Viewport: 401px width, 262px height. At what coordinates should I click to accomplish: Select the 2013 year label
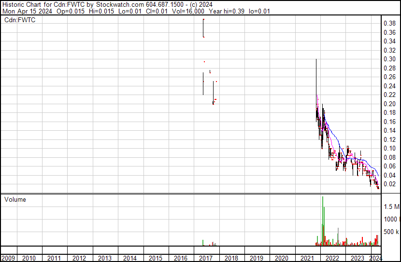[x=104, y=258]
